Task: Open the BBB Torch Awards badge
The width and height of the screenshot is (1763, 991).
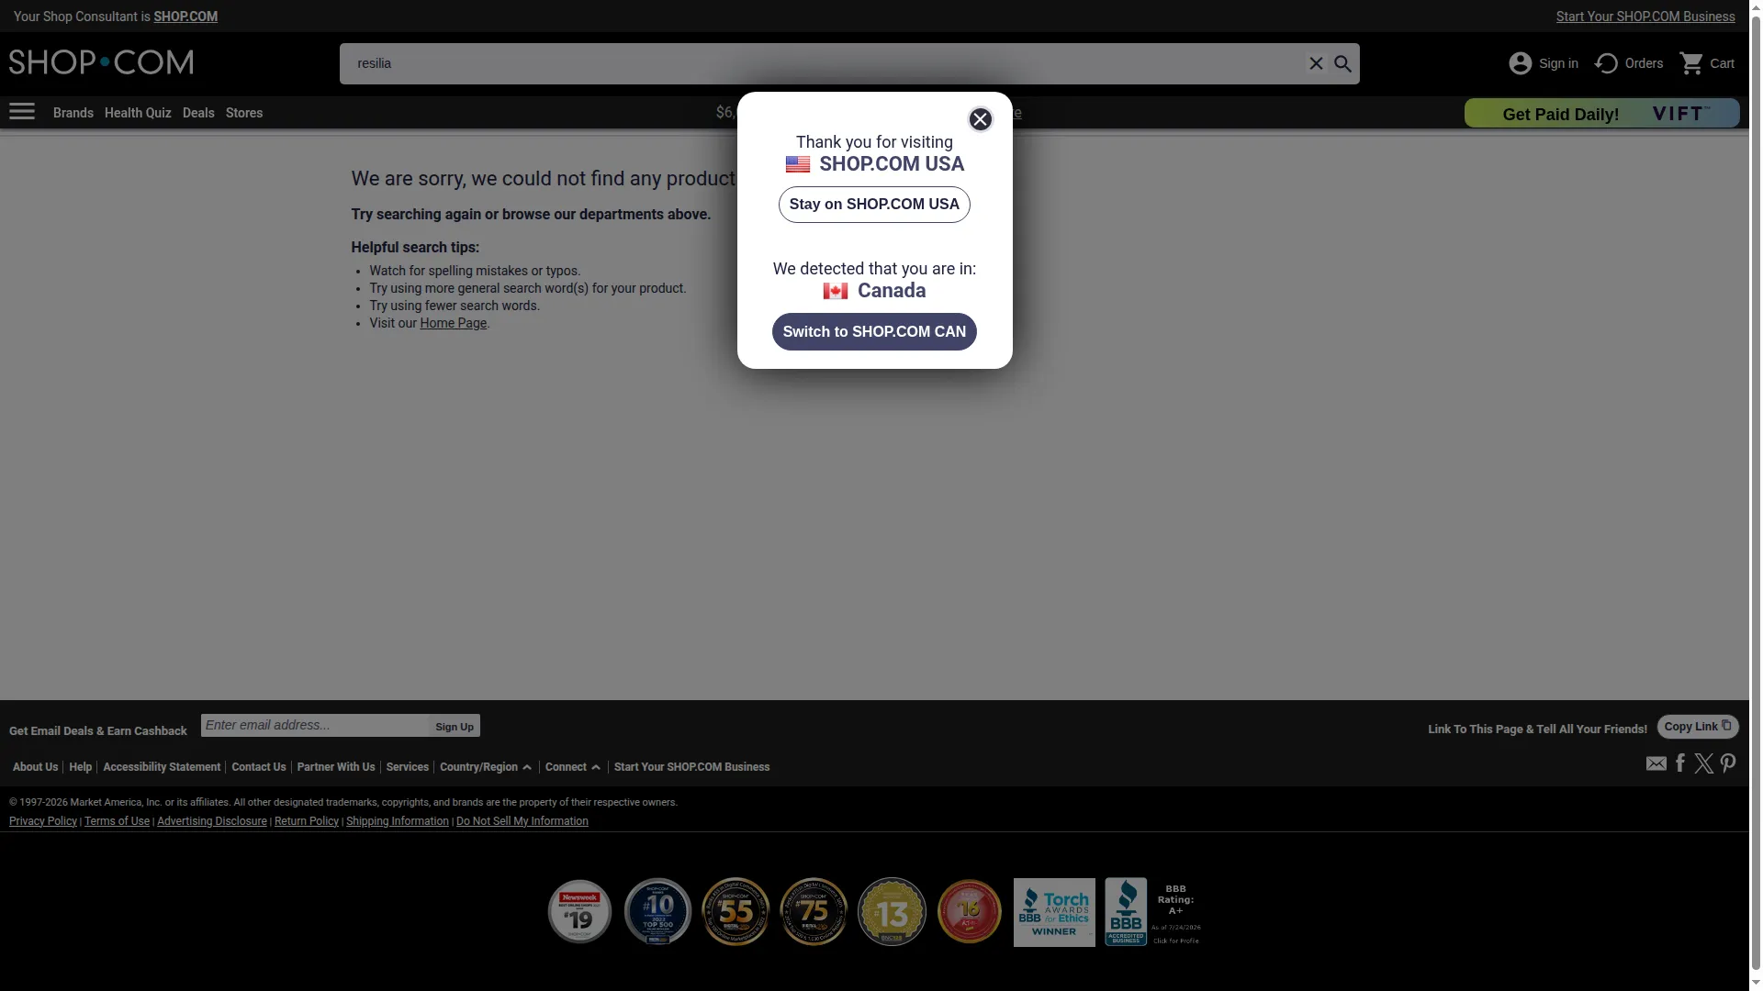Action: (1054, 912)
